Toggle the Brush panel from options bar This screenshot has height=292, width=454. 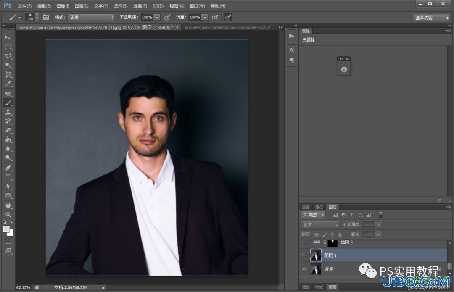46,17
